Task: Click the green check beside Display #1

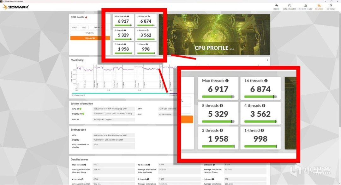Action: tap(83, 114)
